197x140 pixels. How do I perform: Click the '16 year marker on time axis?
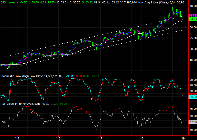(58, 138)
